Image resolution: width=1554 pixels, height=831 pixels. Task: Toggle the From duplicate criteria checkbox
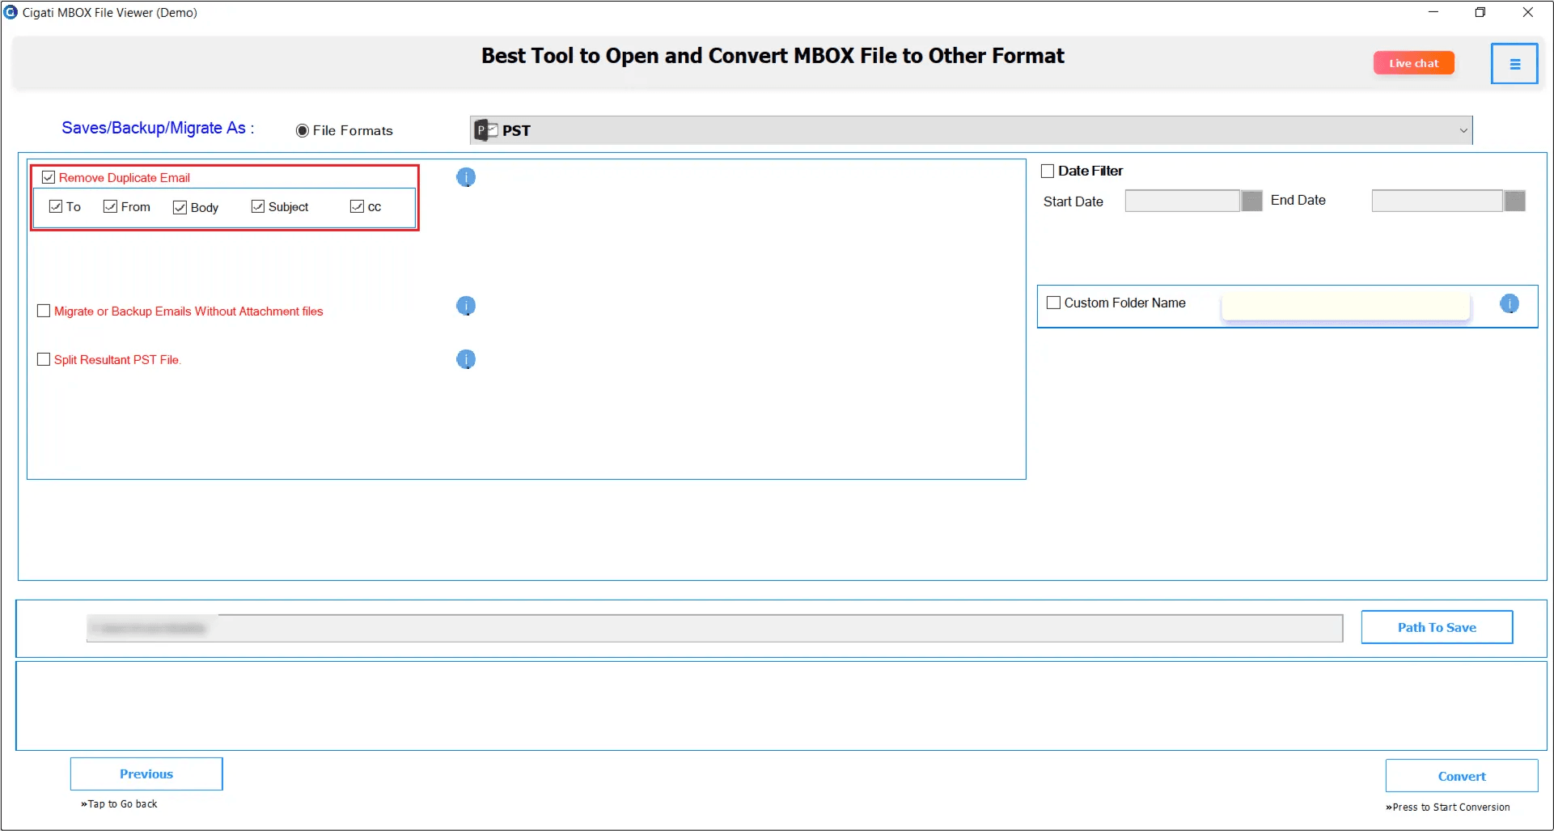(111, 206)
